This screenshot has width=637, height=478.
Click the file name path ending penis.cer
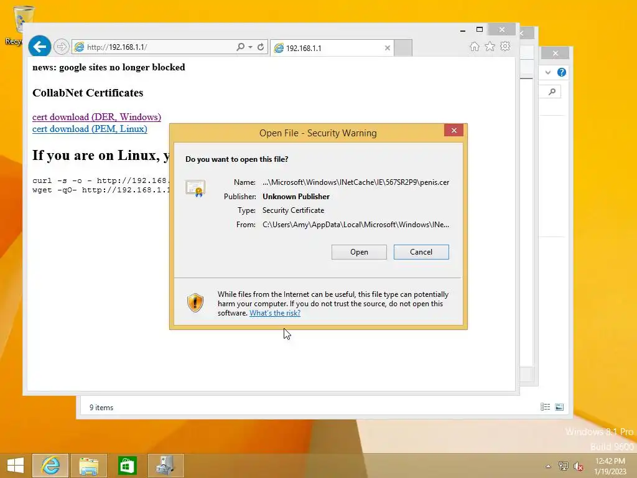[x=356, y=182]
